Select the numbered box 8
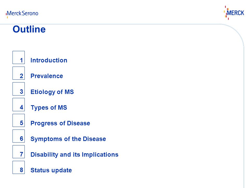250x188 pixels. pos(19,167)
